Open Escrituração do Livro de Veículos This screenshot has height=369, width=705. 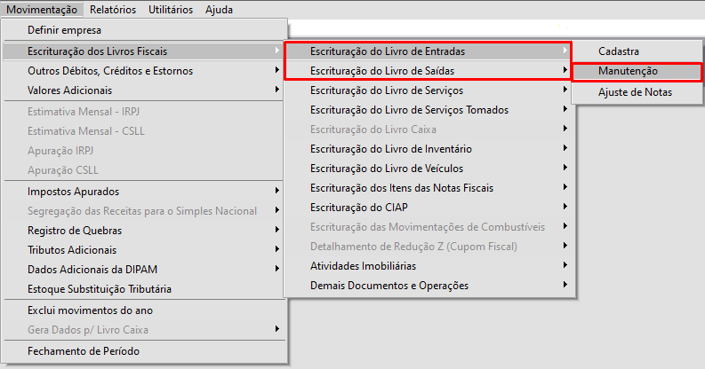pyautogui.click(x=429, y=169)
